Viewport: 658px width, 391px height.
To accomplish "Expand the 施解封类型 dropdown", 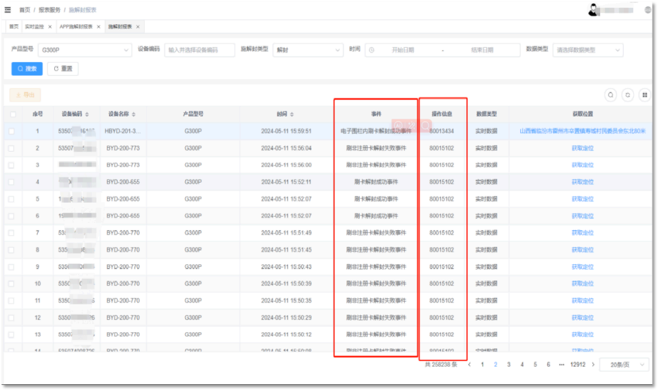I will pyautogui.click(x=308, y=50).
